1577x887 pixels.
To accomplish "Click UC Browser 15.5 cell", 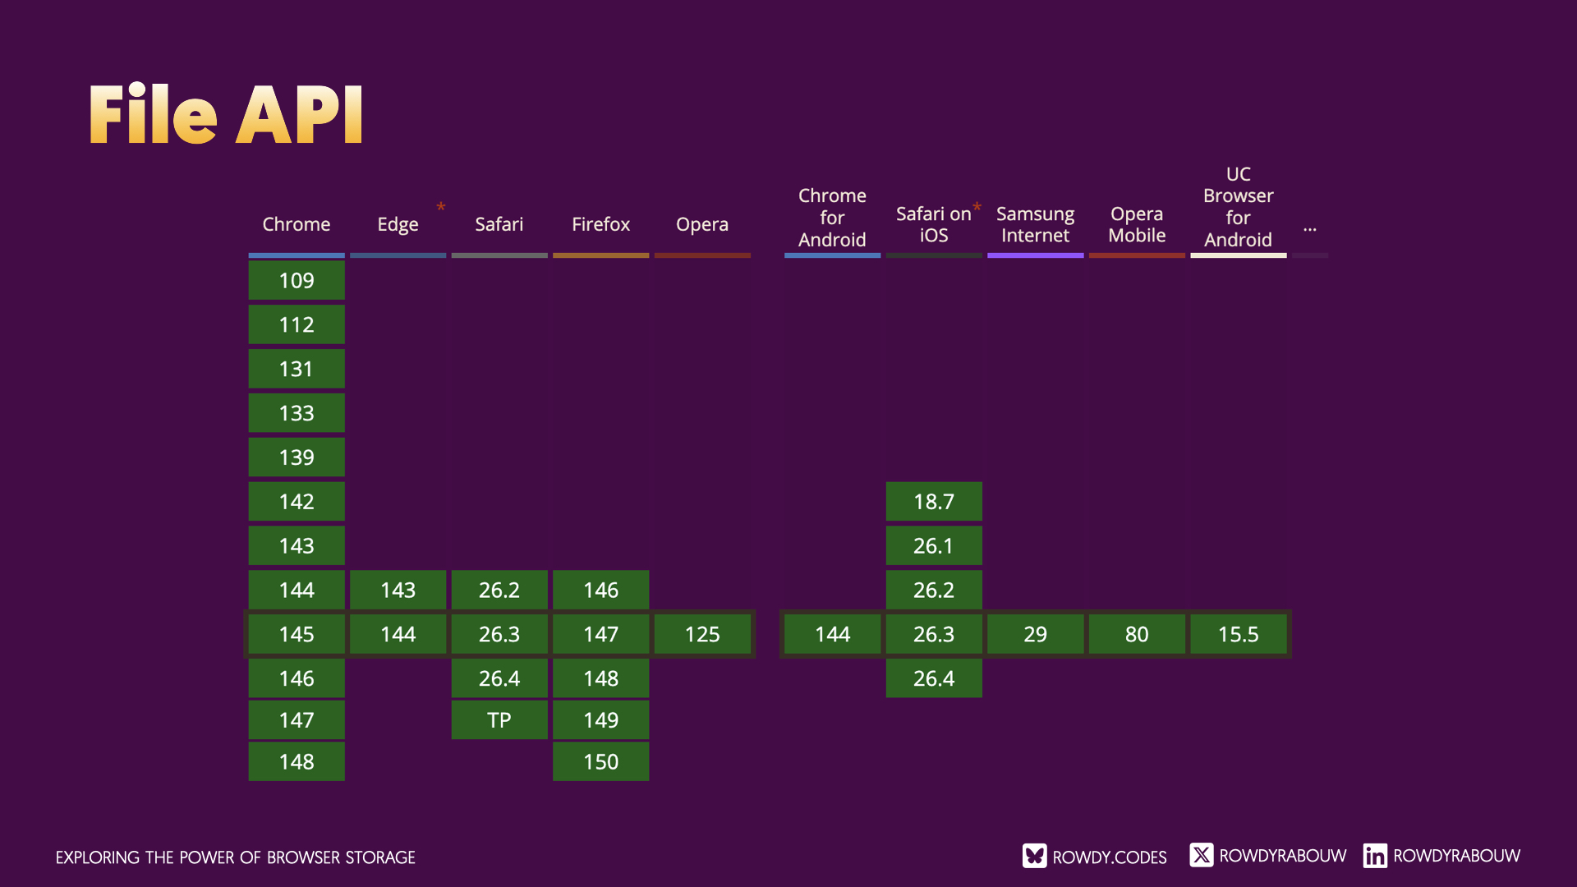I will point(1238,635).
